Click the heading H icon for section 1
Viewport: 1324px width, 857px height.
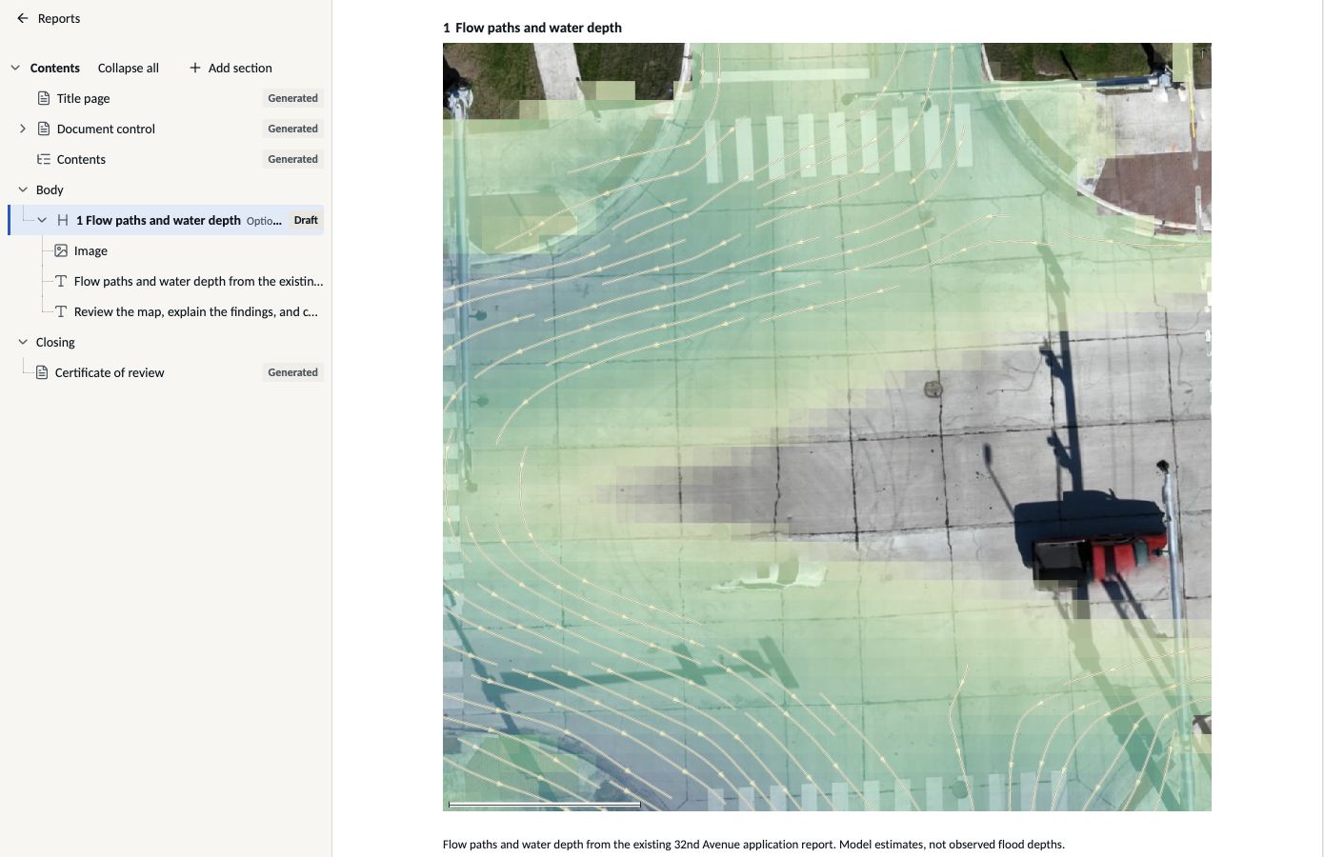click(63, 220)
